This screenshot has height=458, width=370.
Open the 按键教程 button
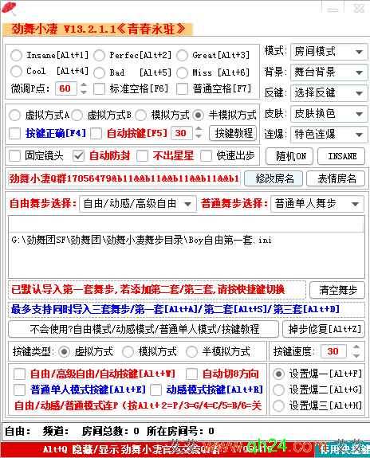tap(233, 133)
